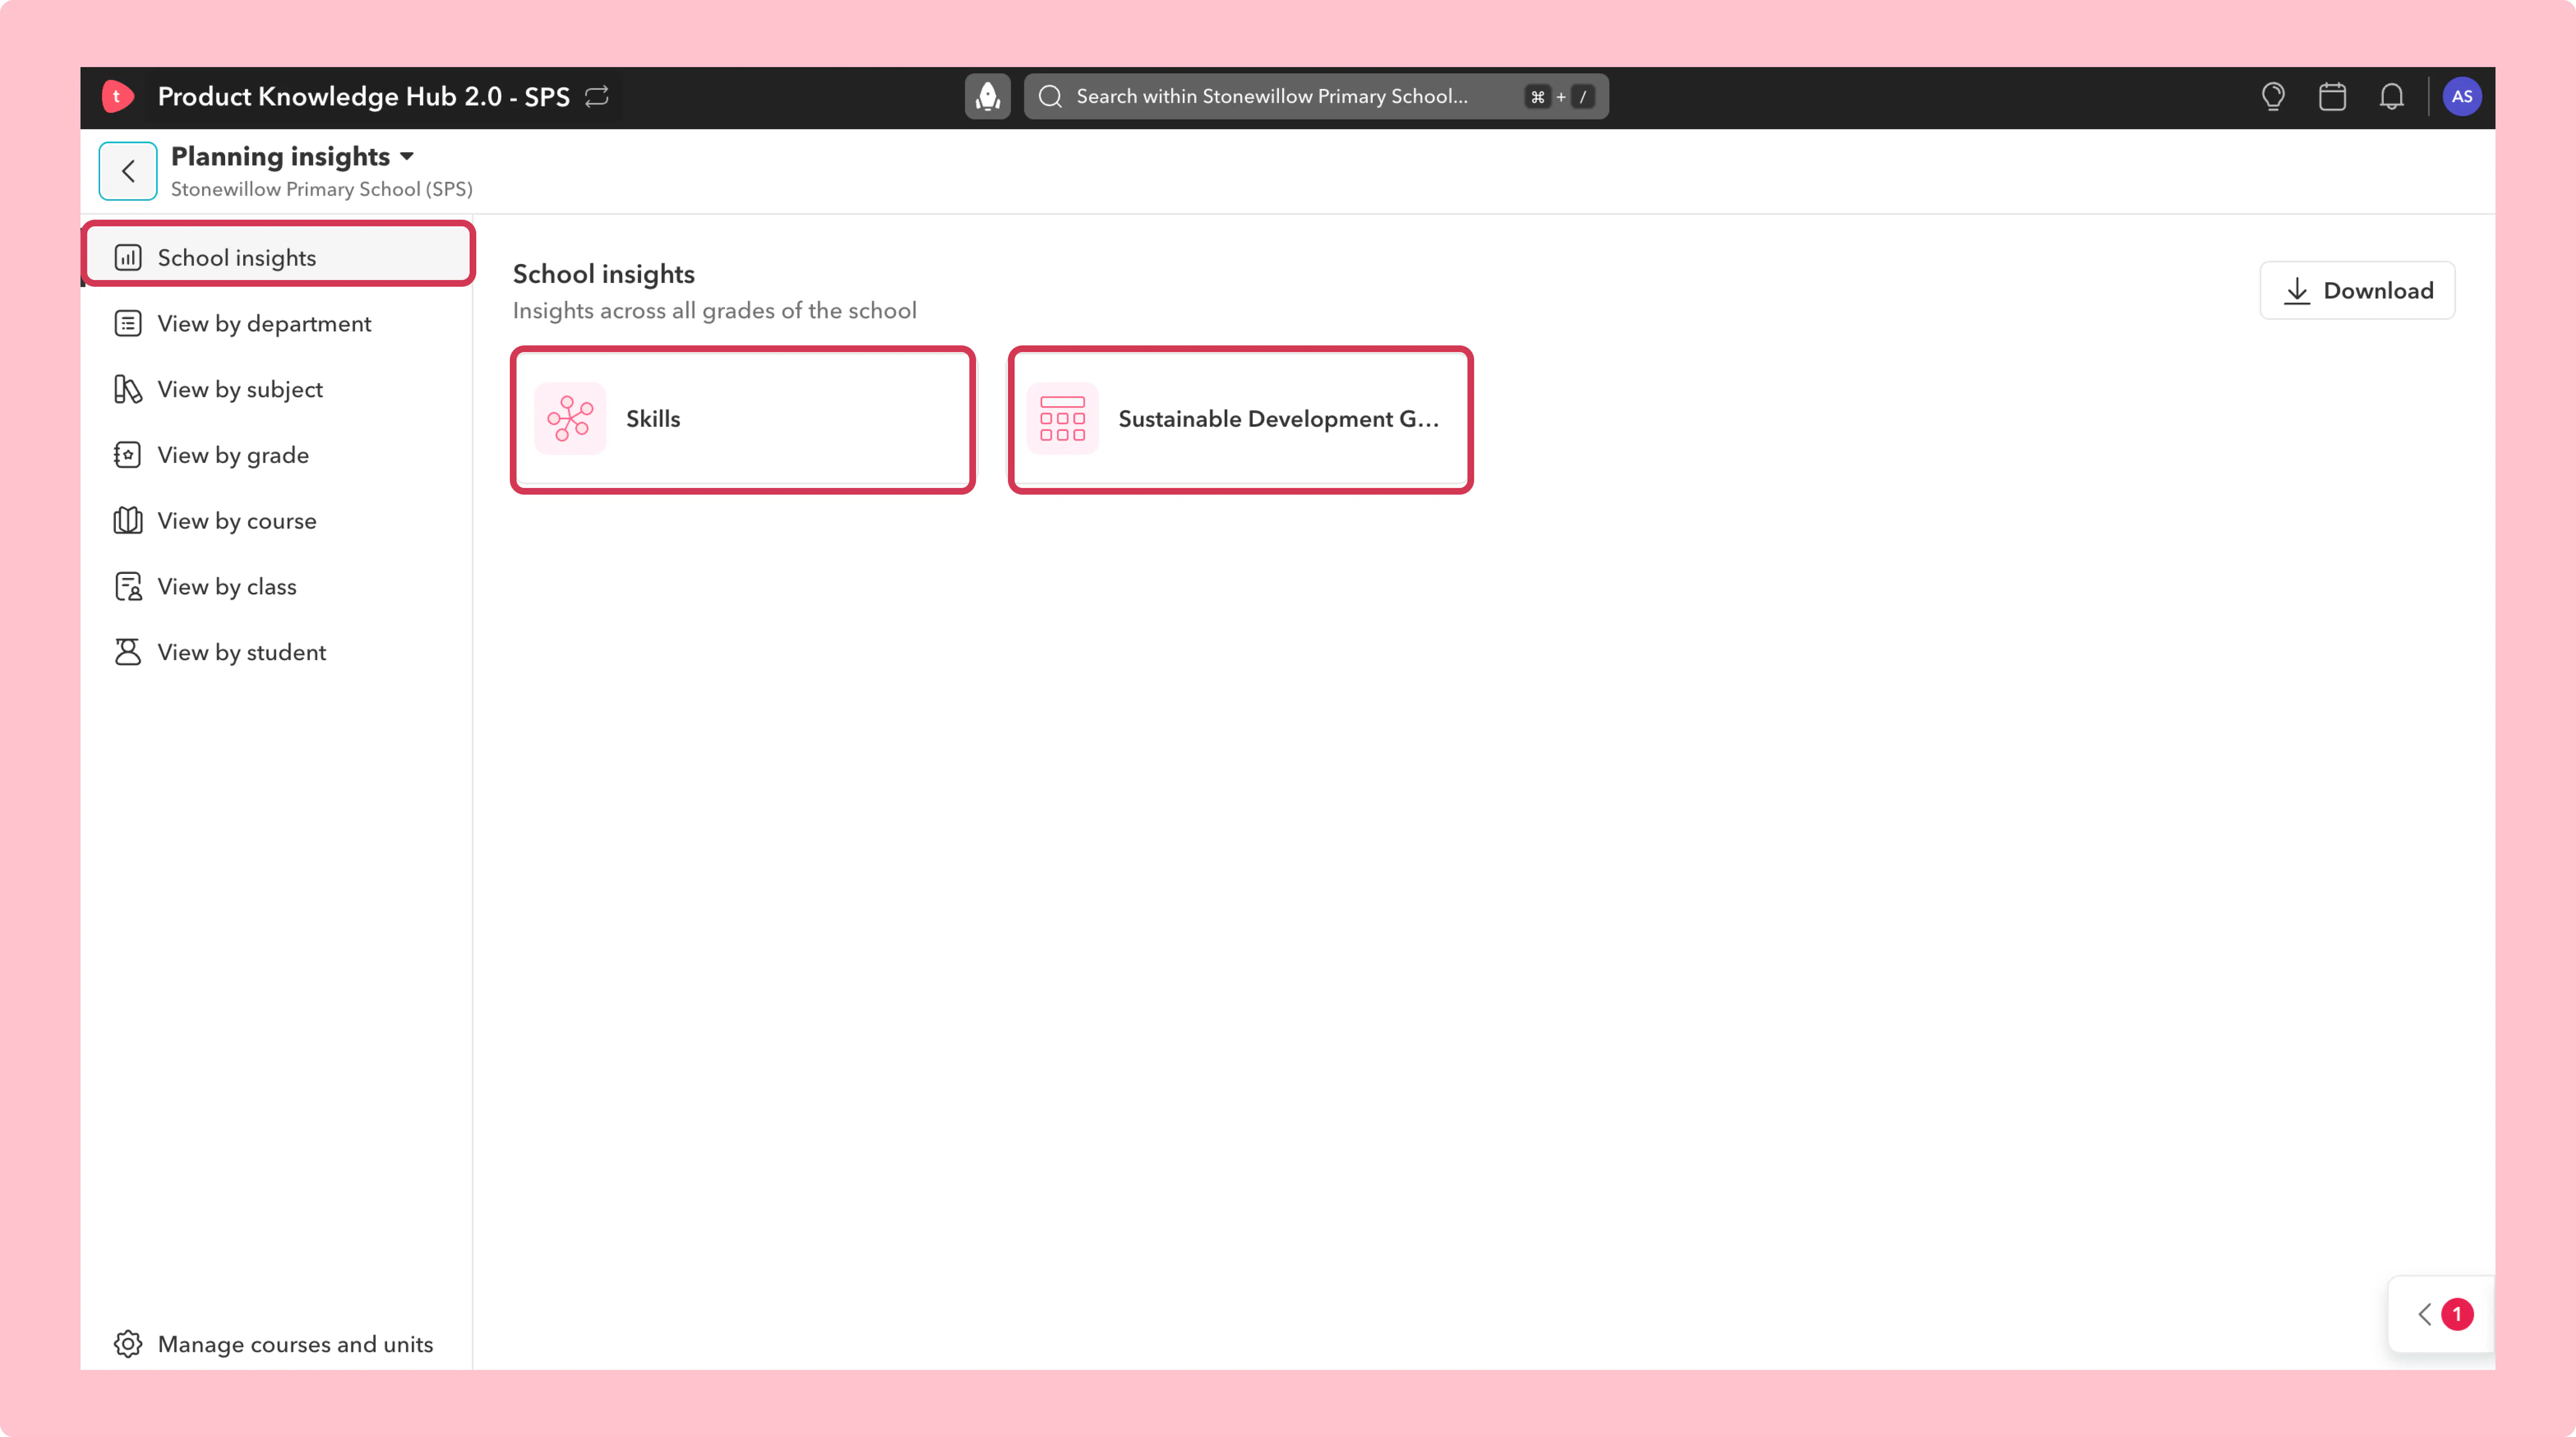This screenshot has height=1437, width=2576.
Task: Open View by class
Action: click(278, 586)
